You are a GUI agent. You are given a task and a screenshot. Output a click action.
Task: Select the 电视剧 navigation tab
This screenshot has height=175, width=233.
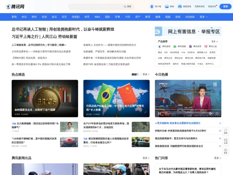76,17
